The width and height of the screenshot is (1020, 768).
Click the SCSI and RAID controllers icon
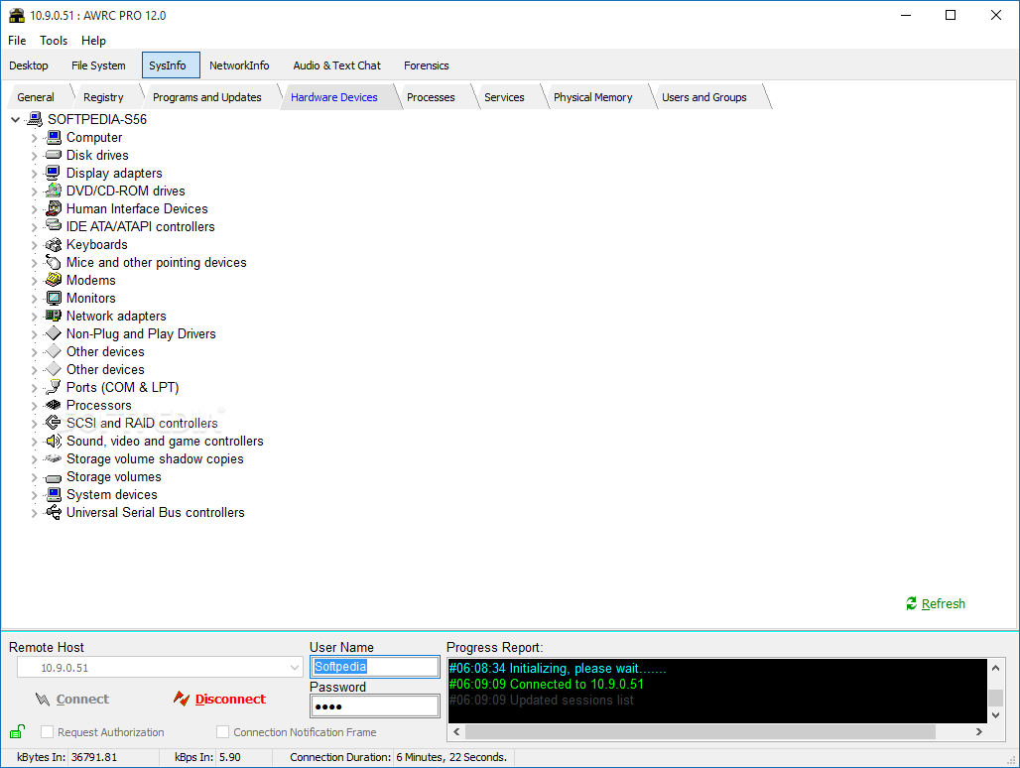pyautogui.click(x=54, y=424)
